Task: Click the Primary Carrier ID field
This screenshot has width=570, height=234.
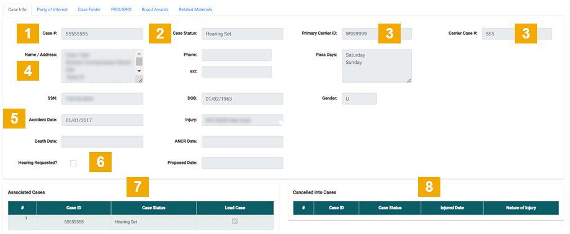Action: [x=376, y=34]
